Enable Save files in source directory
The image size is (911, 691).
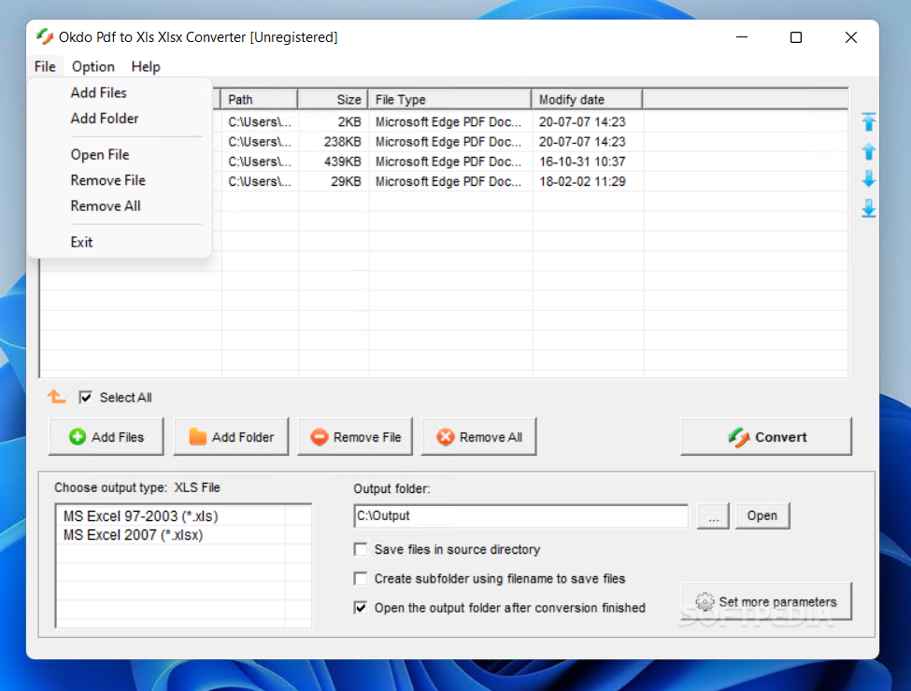[x=361, y=549]
